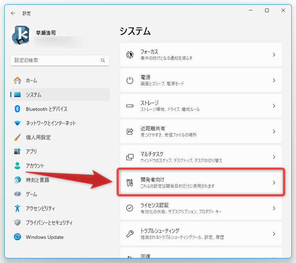
Task: Click the search magnifier icon
Action: point(103,60)
